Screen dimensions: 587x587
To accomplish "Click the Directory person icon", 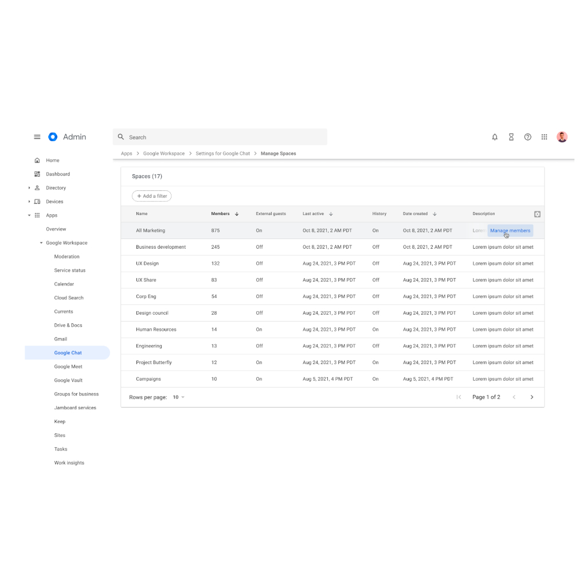I will [37, 188].
